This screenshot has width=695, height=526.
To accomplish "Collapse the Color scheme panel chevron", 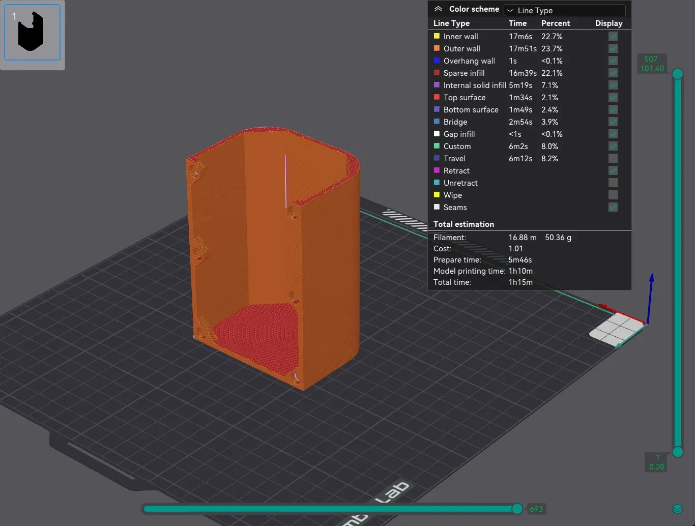I will (438, 9).
